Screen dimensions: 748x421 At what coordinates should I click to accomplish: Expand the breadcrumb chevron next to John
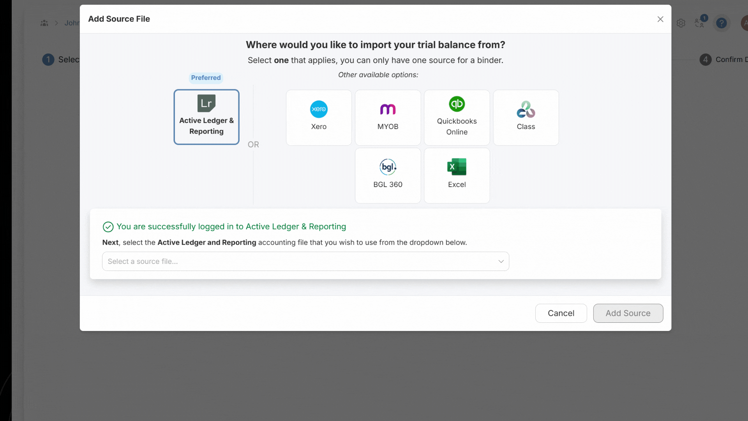click(x=56, y=23)
